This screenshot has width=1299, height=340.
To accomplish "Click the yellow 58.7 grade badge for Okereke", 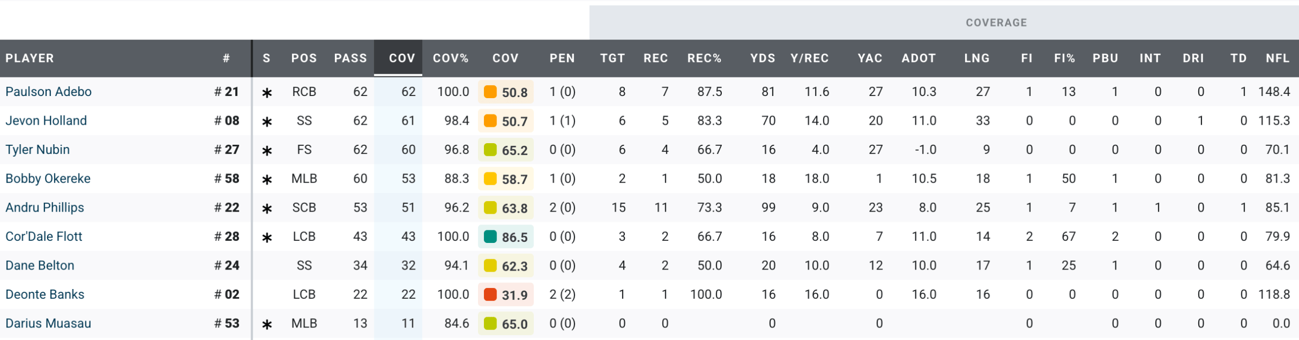I will tap(506, 179).
